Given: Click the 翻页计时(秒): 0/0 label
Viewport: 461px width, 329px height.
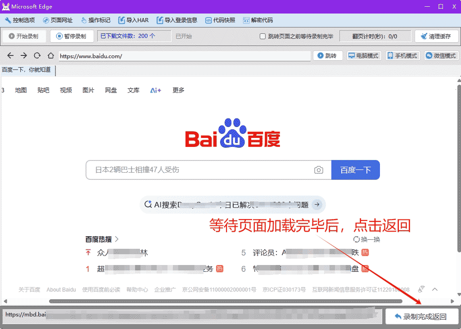Looking at the screenshot, I should click(x=375, y=36).
